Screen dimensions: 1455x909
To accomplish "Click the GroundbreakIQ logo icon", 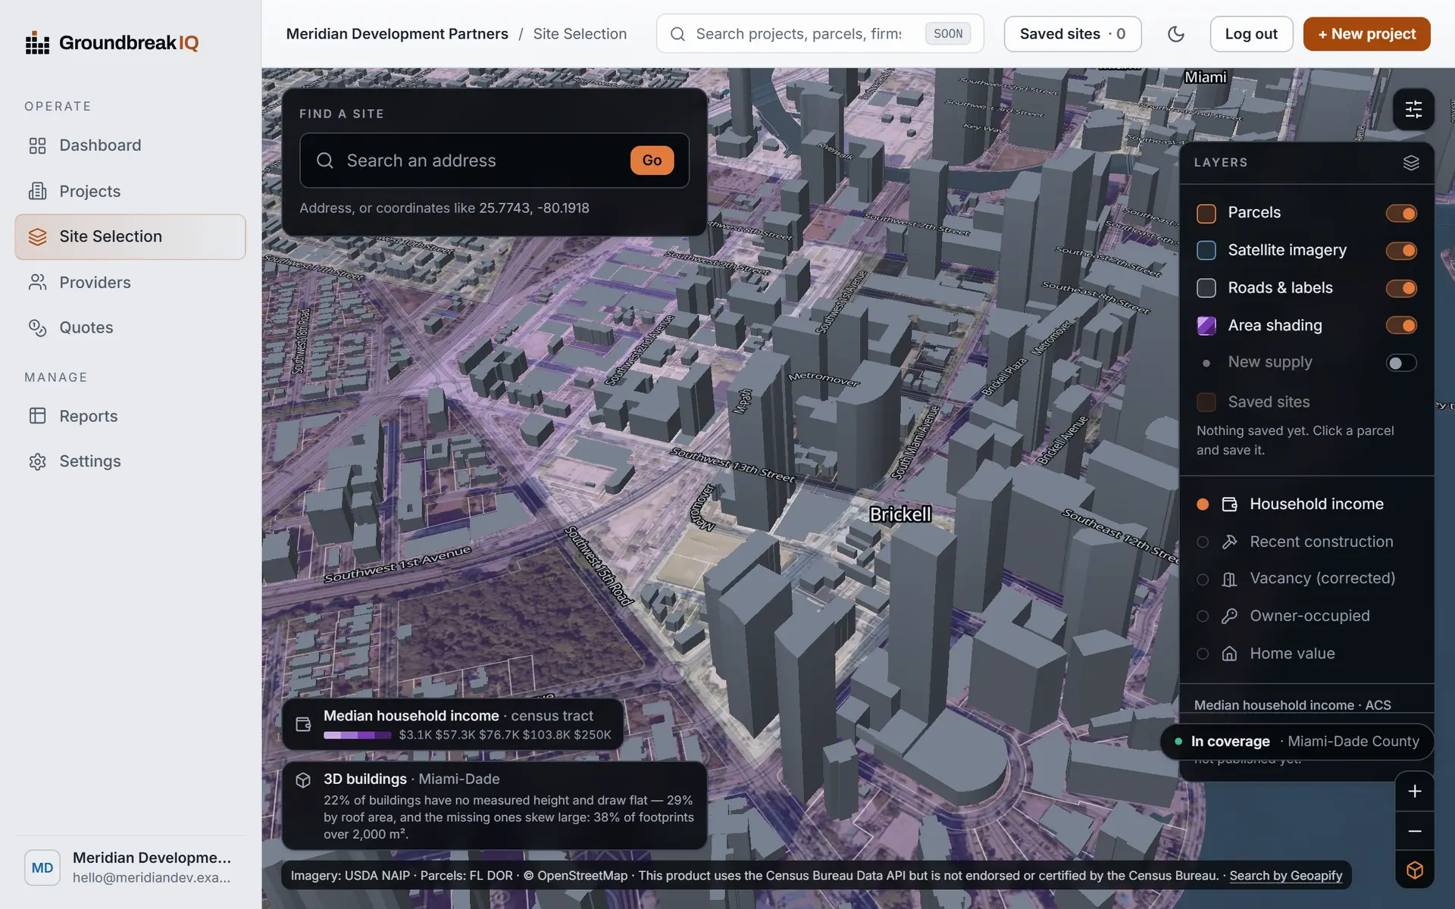I will point(37,43).
